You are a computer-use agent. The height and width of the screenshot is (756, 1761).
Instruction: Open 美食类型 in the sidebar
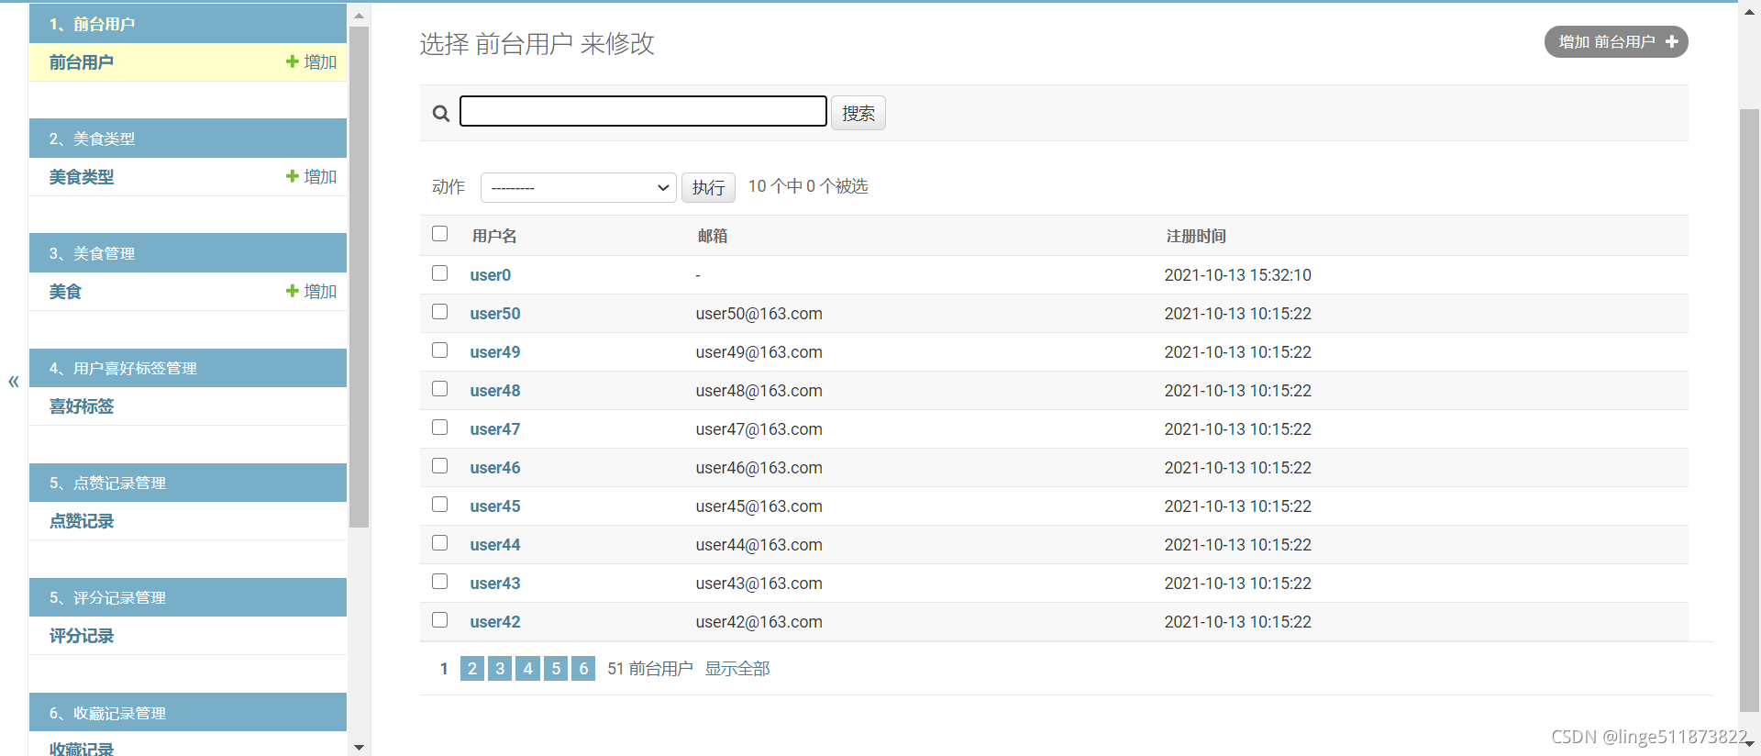(x=82, y=177)
